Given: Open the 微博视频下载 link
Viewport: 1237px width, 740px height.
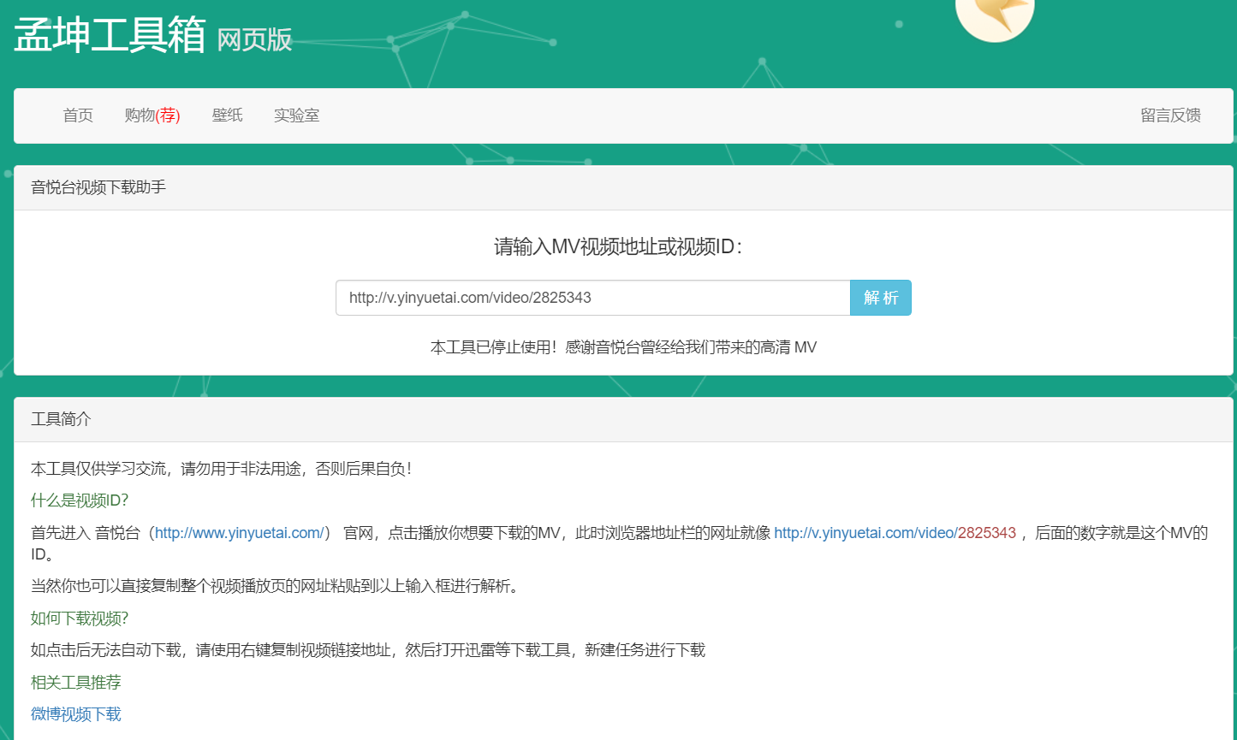Looking at the screenshot, I should (76, 714).
